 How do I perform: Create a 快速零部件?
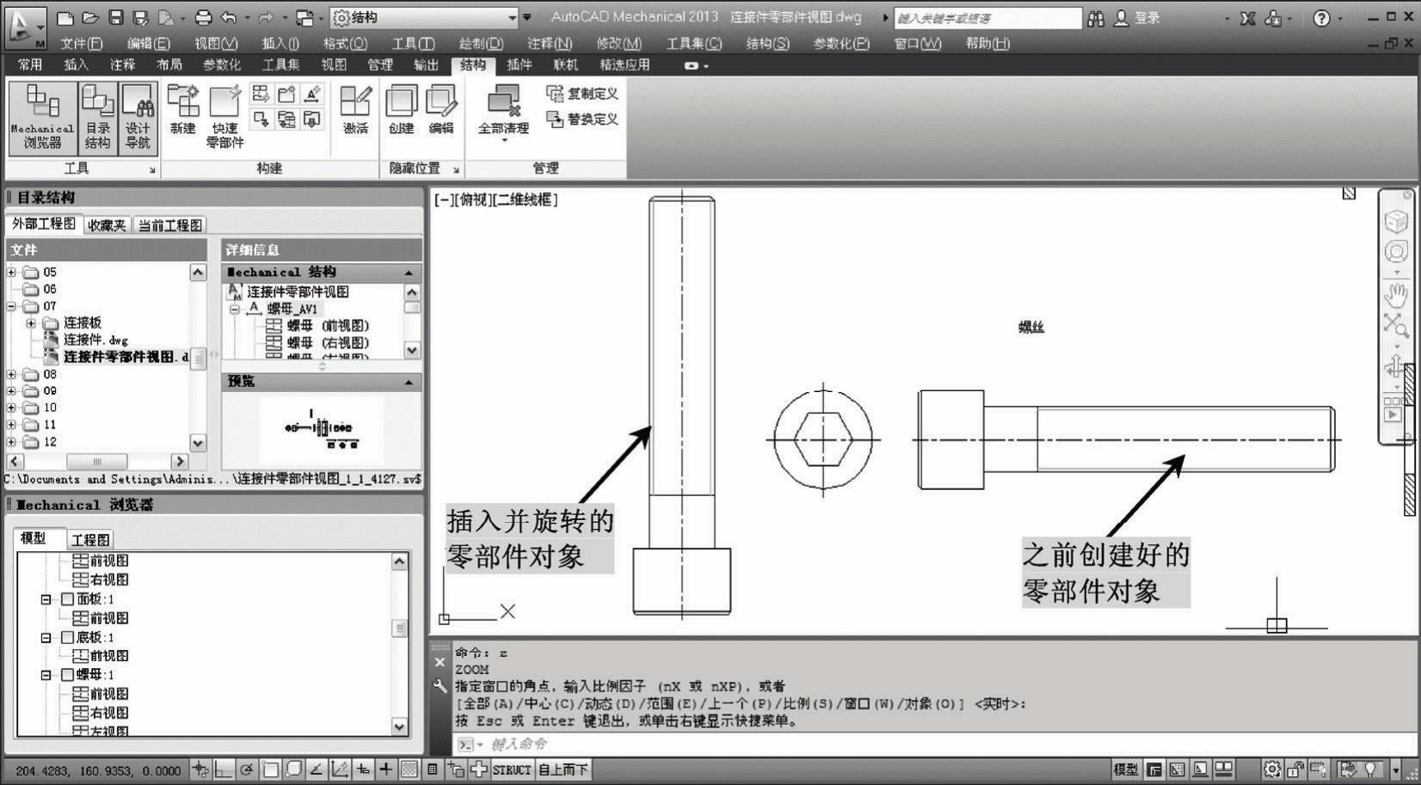(x=225, y=116)
